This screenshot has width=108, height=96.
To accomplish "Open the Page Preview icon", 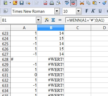I will (x=58, y=3).
